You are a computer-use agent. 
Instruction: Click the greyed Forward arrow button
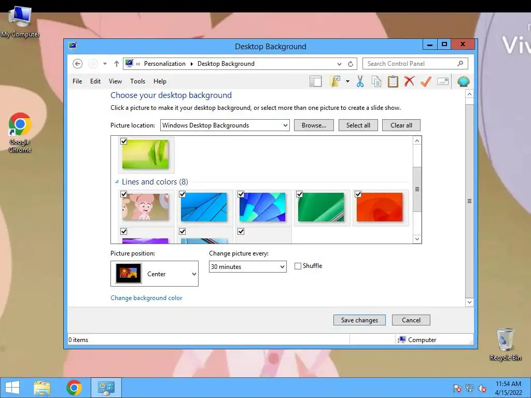pos(93,64)
